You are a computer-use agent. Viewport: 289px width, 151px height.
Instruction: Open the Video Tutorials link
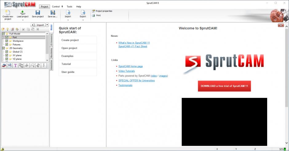[126, 71]
